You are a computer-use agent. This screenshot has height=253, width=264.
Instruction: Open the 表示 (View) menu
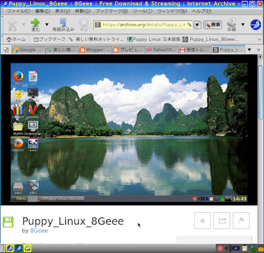pyautogui.click(x=63, y=11)
